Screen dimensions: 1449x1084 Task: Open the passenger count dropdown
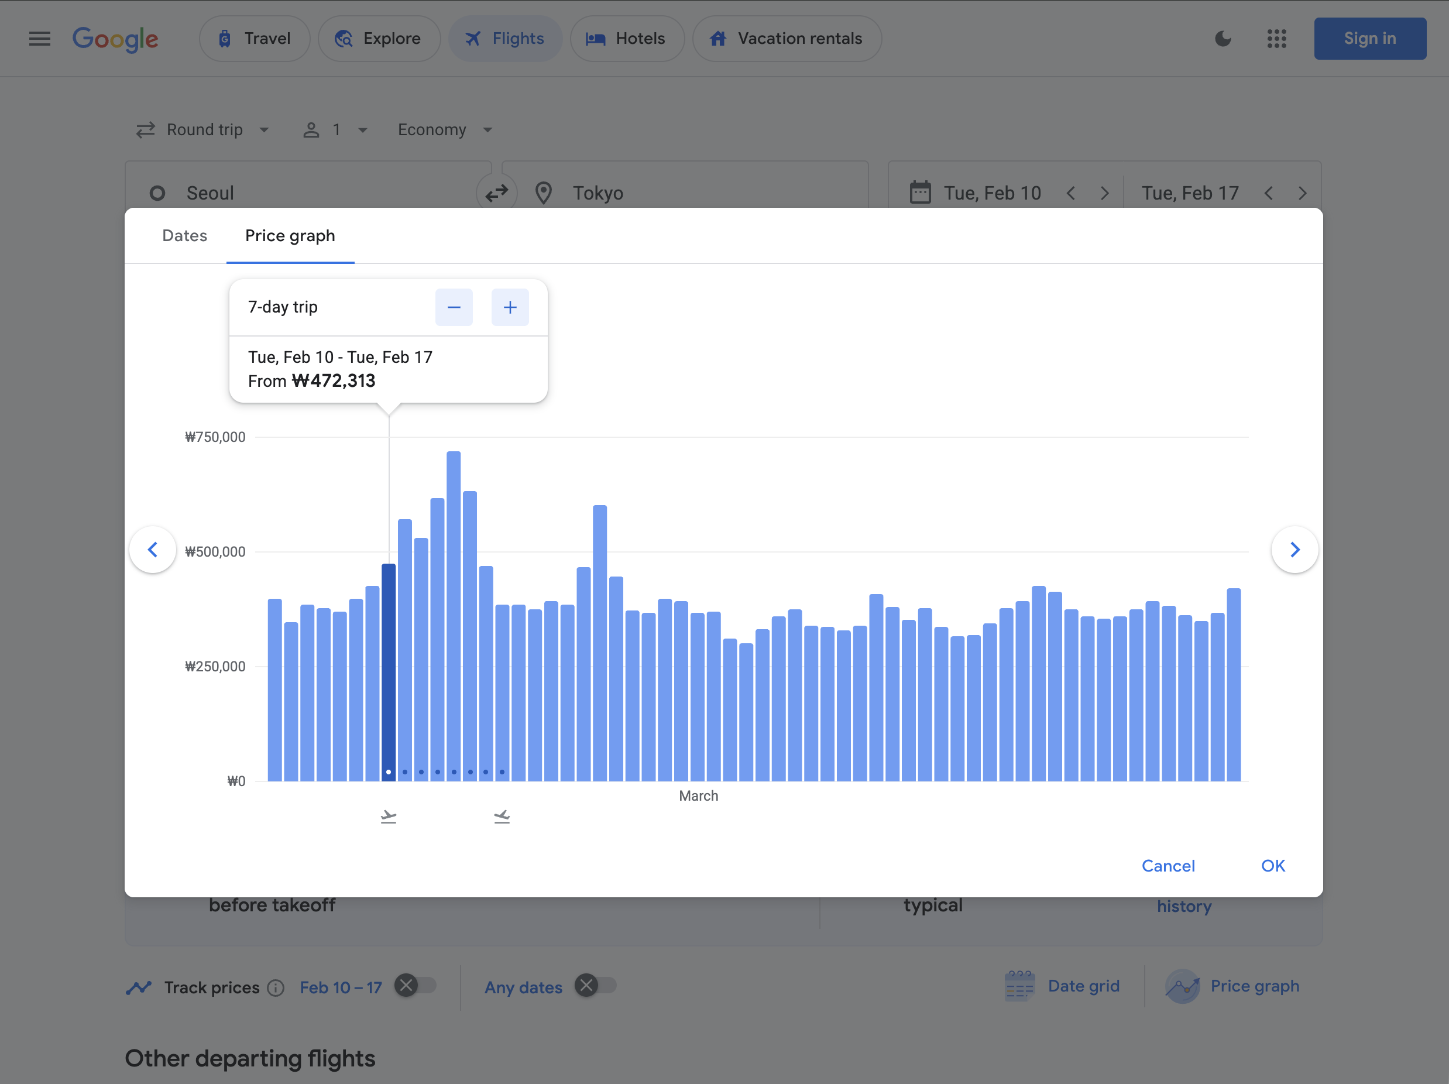(x=335, y=129)
